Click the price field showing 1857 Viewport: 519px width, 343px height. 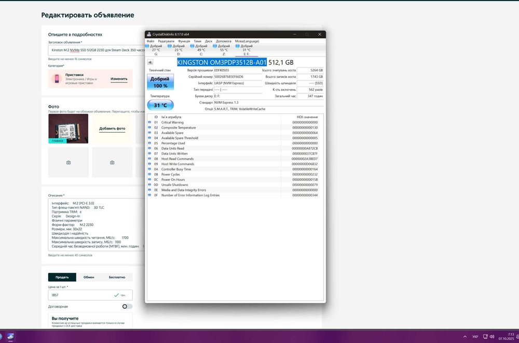[x=90, y=295]
